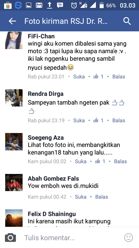
Task: Open FiFi-Chan's profile picture
Action: [x=14, y=40]
